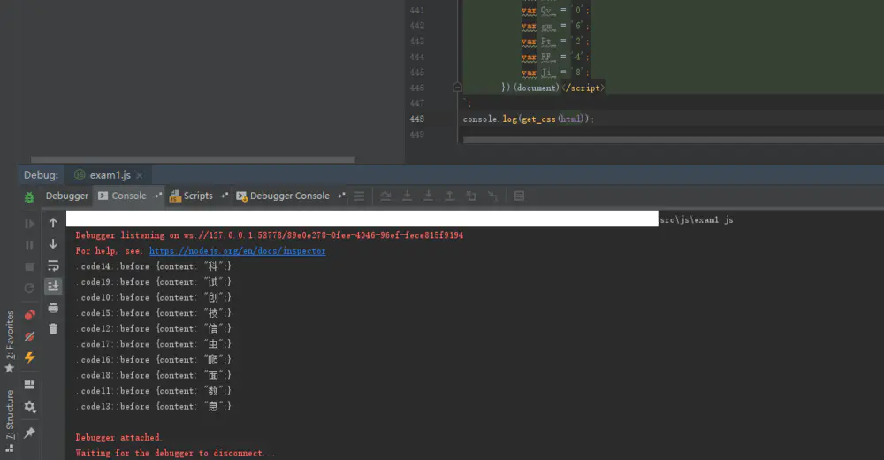The image size is (884, 460).
Task: Click horizontal scrollbar of the left pane
Action: (x=193, y=160)
